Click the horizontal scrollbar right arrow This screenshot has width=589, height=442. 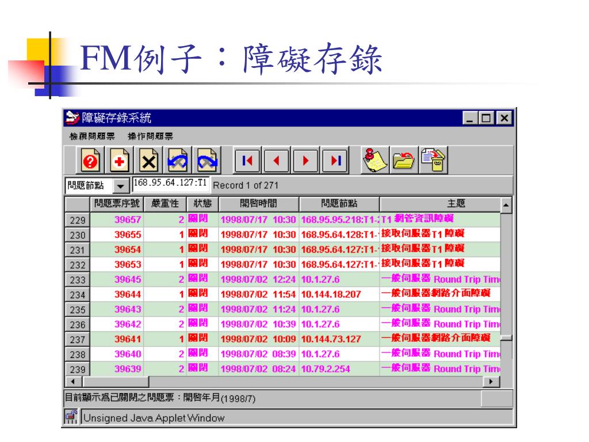[491, 382]
